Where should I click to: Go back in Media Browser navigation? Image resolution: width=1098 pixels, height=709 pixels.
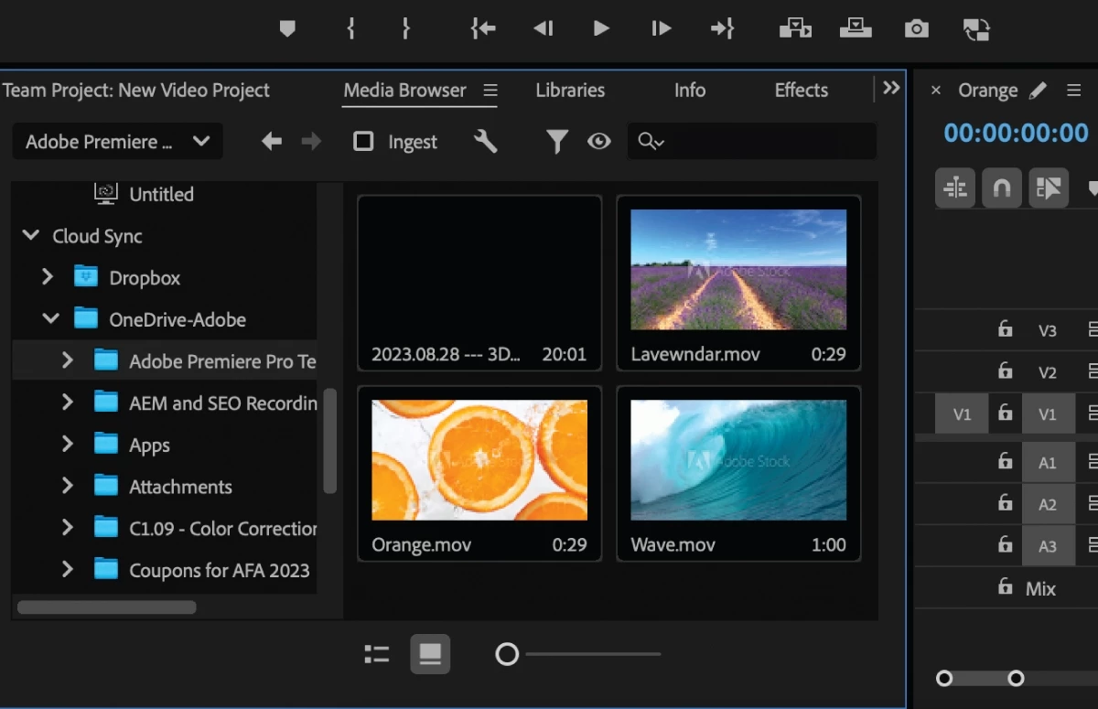(x=271, y=141)
